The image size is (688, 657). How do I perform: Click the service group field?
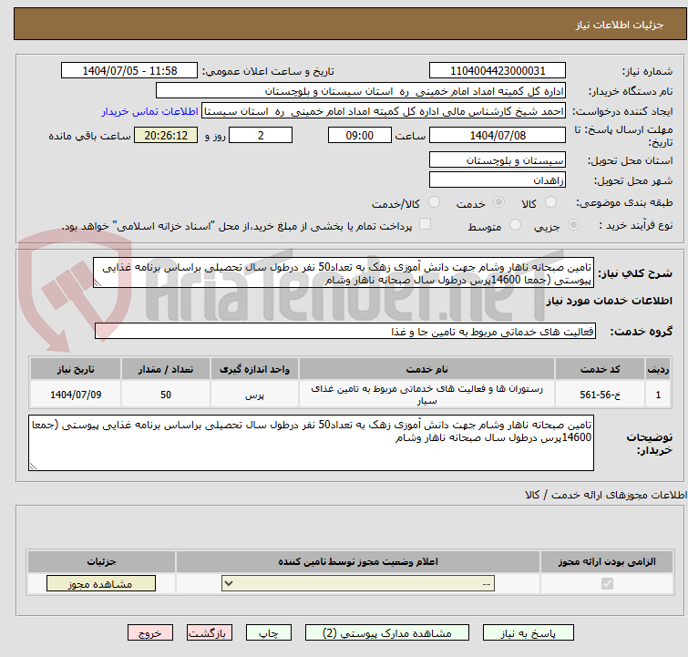coord(345,332)
